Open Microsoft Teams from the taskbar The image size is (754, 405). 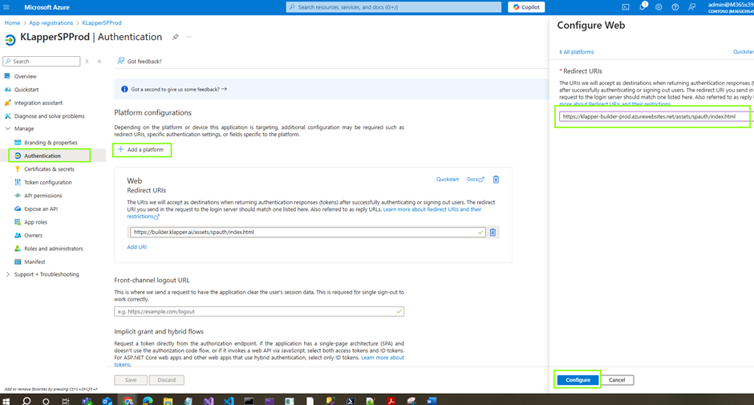[87, 401]
